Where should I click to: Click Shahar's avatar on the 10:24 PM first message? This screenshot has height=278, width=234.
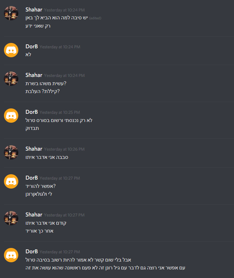click(11, 13)
